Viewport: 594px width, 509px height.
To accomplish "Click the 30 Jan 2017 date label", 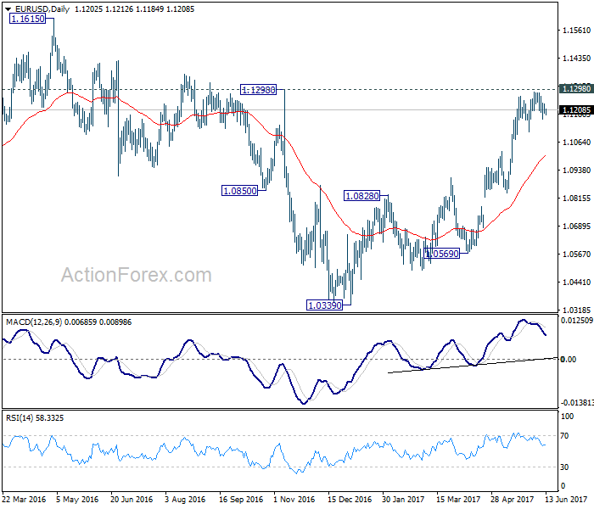I will point(403,500).
